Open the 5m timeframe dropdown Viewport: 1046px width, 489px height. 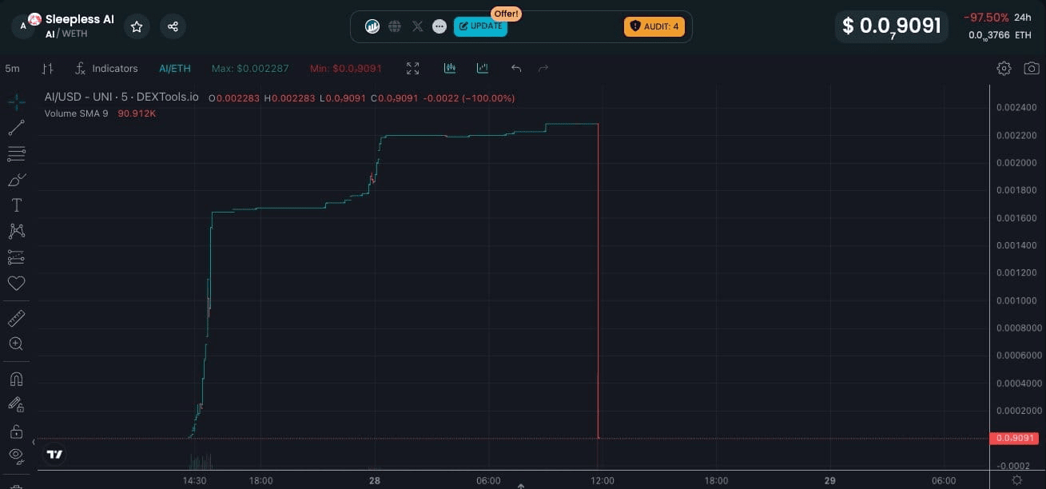(12, 68)
